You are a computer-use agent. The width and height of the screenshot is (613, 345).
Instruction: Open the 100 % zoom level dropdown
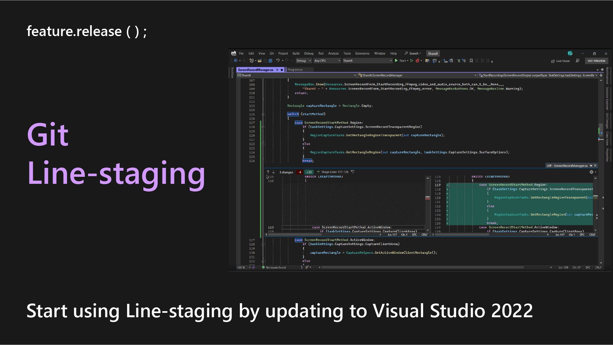[244, 267]
